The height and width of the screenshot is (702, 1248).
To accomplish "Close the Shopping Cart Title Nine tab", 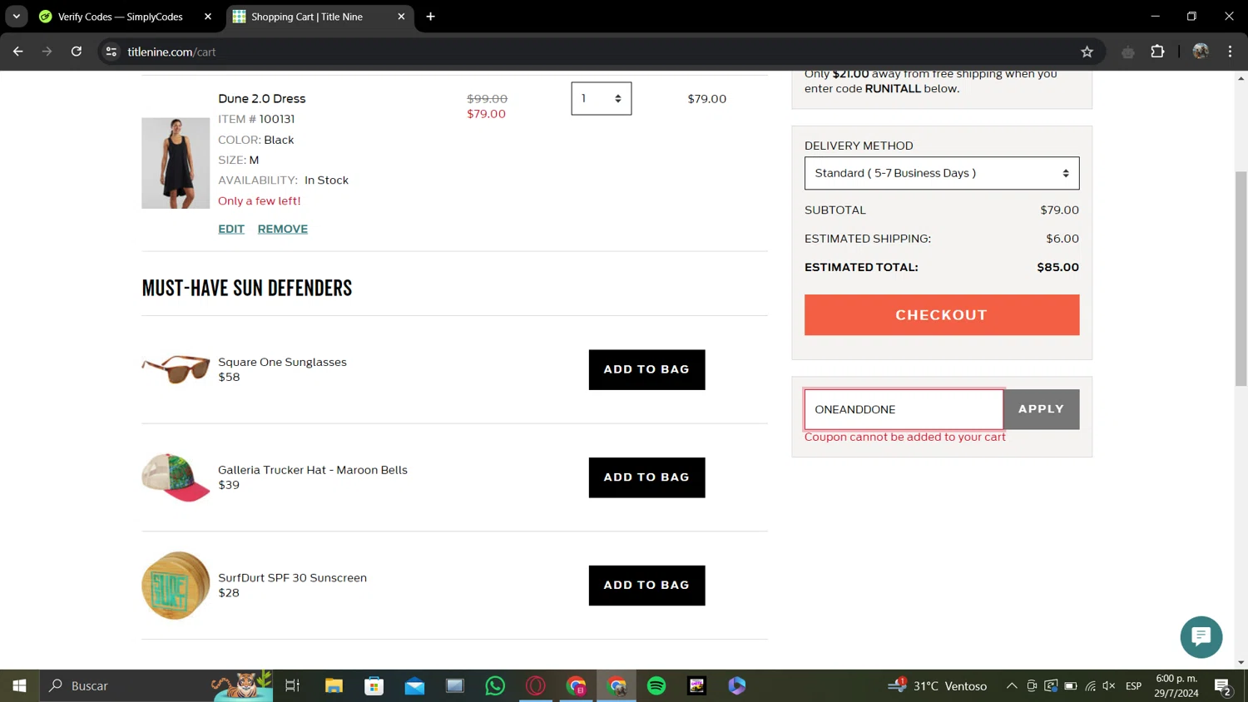I will tap(401, 17).
